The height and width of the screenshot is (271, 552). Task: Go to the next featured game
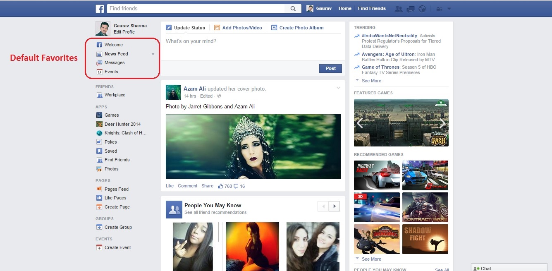[x=442, y=123]
